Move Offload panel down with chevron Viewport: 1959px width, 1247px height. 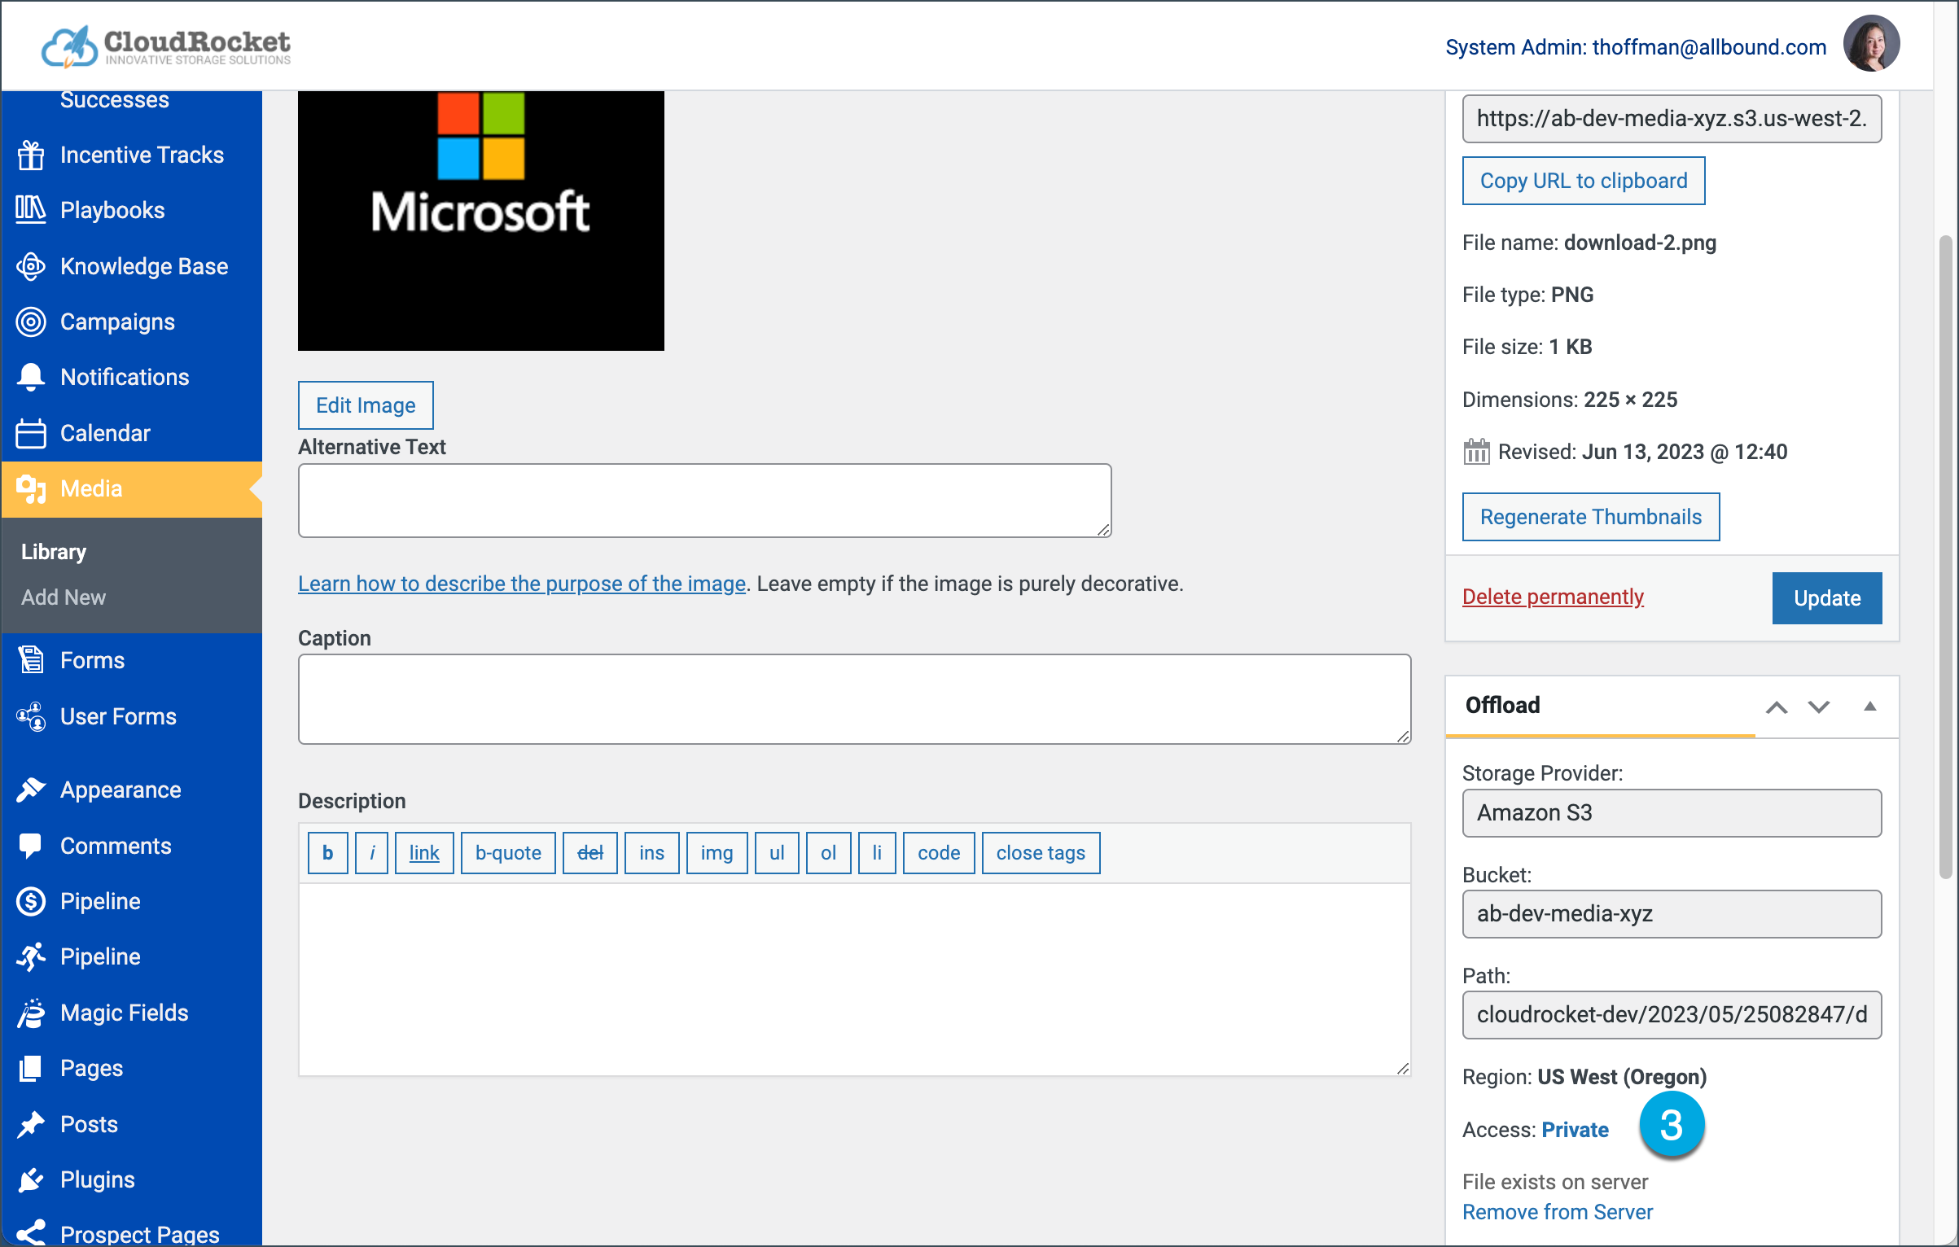[x=1819, y=707]
